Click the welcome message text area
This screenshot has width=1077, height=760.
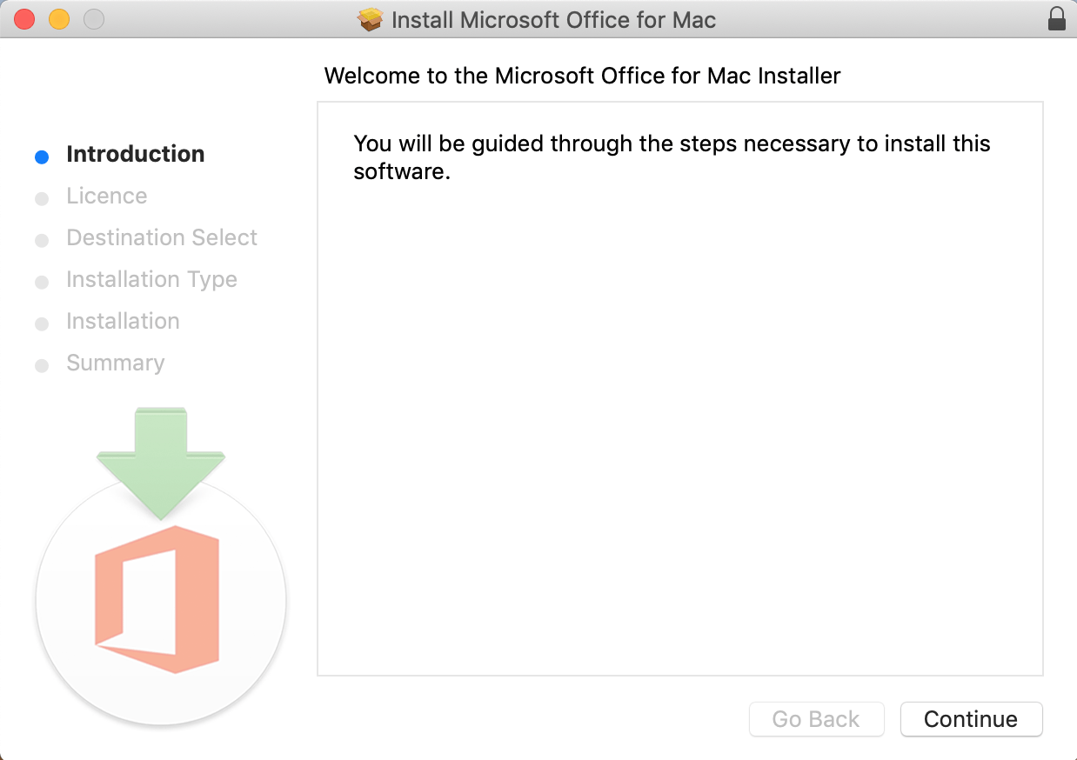(x=672, y=157)
